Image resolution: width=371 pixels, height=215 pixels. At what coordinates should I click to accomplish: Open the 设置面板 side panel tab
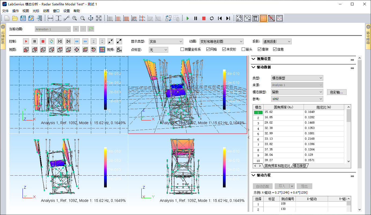coord(3,36)
